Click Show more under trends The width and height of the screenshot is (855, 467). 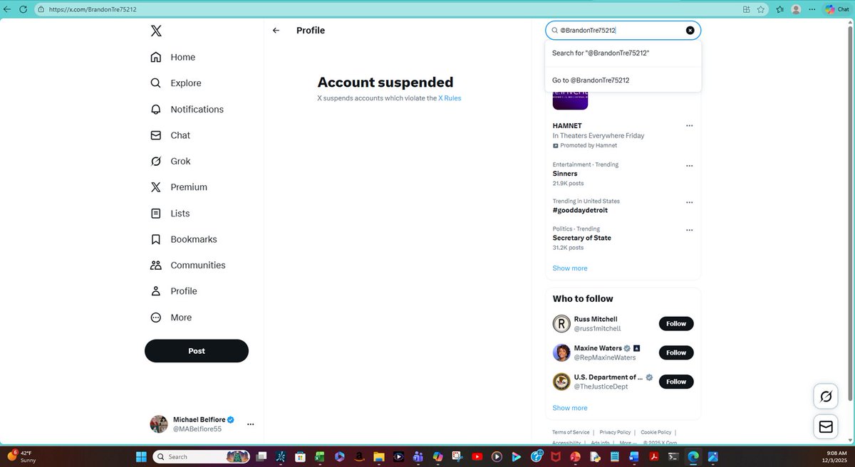[570, 268]
